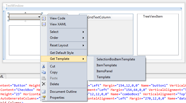Click the View Code icon
The width and height of the screenshot is (186, 103).
[44, 18]
